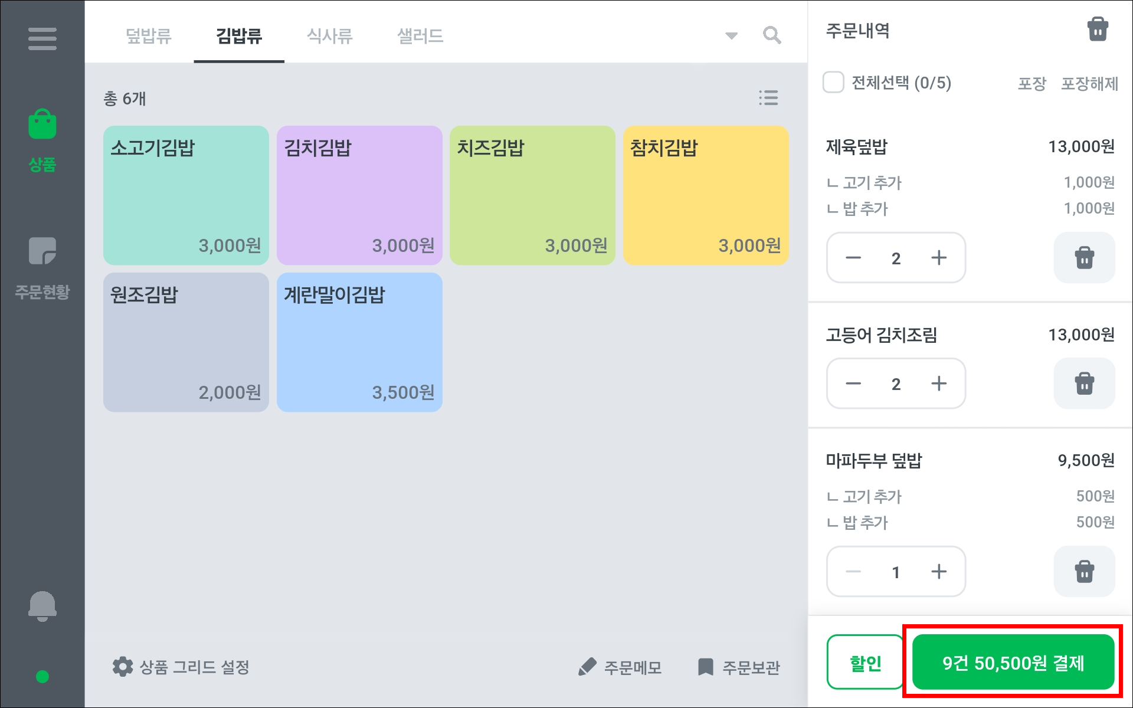Image resolution: width=1133 pixels, height=708 pixels.
Task: Increase 제육덮밥 quantity with plus
Action: coord(938,258)
